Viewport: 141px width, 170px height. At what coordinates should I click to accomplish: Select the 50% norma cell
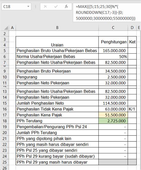113,57
